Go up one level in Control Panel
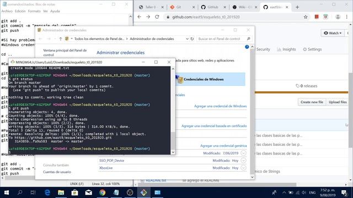Screen dimensions: 353x198 pyautogui.click(x=61, y=39)
